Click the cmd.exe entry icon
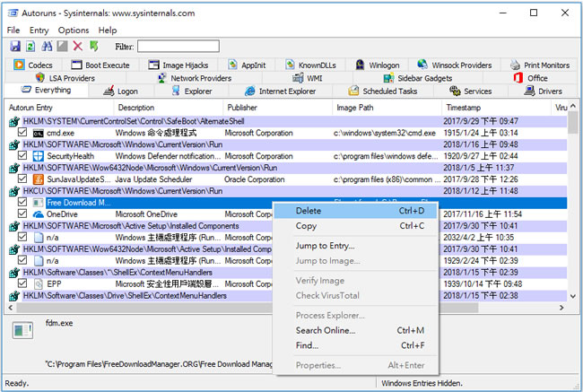The image size is (583, 392). (x=38, y=133)
